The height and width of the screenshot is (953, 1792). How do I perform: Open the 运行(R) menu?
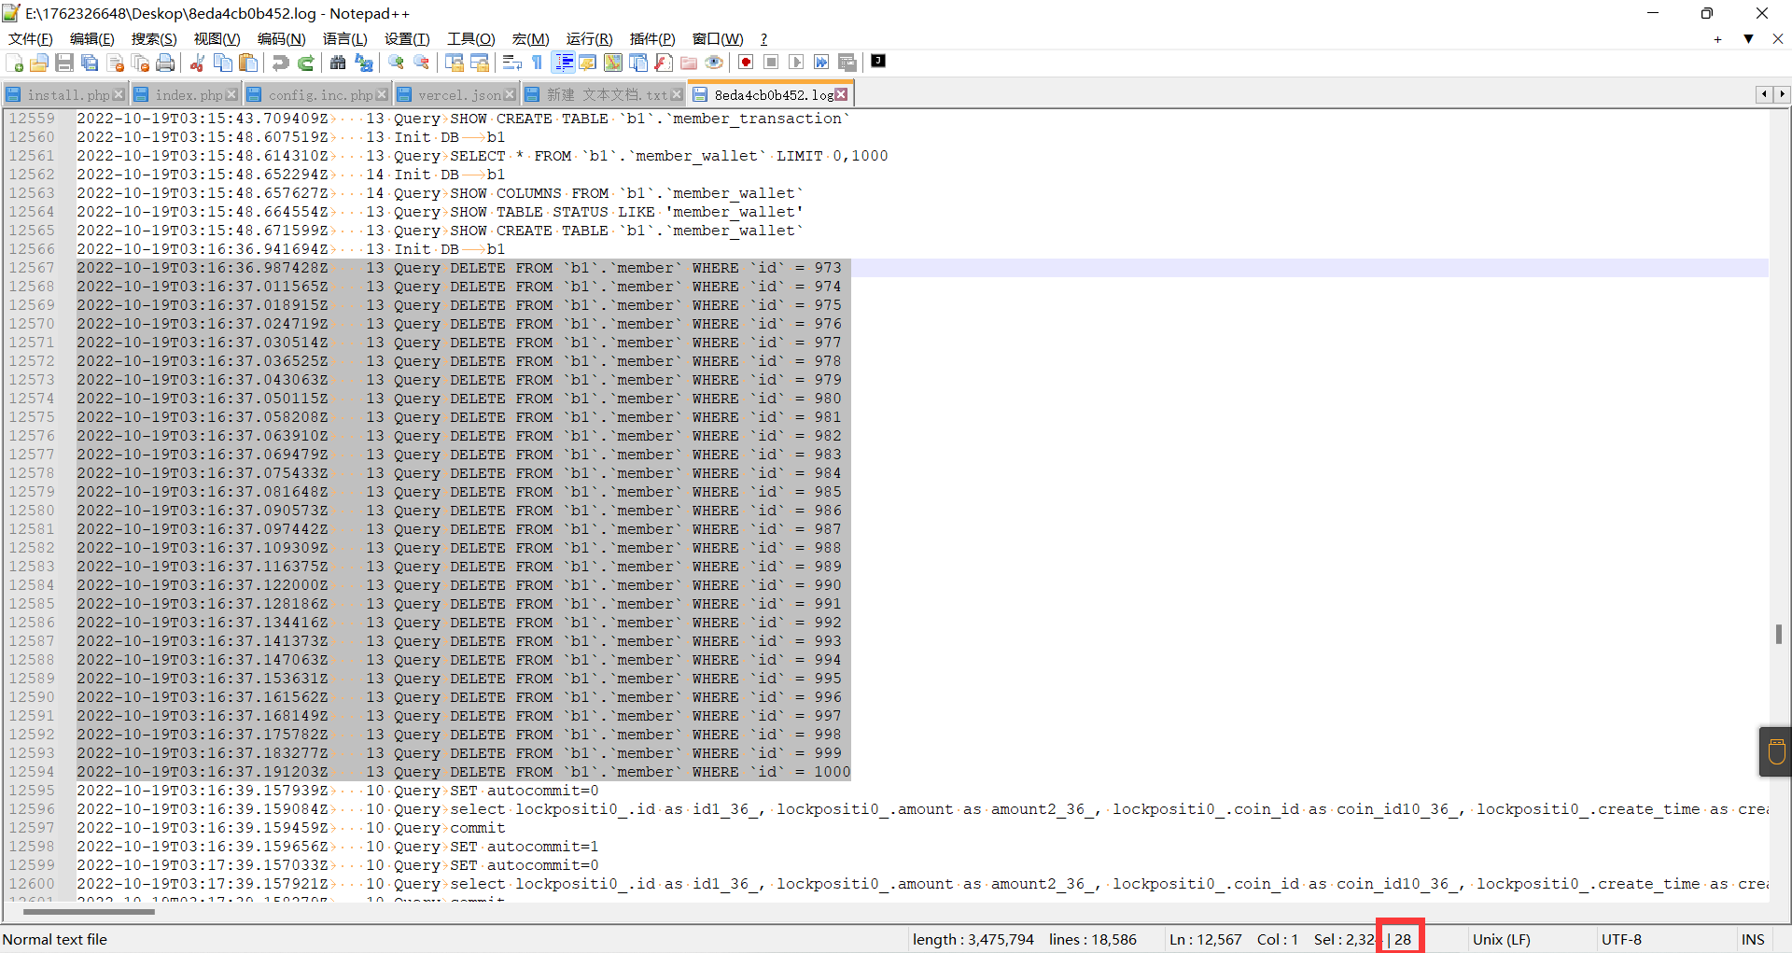pyautogui.click(x=590, y=39)
